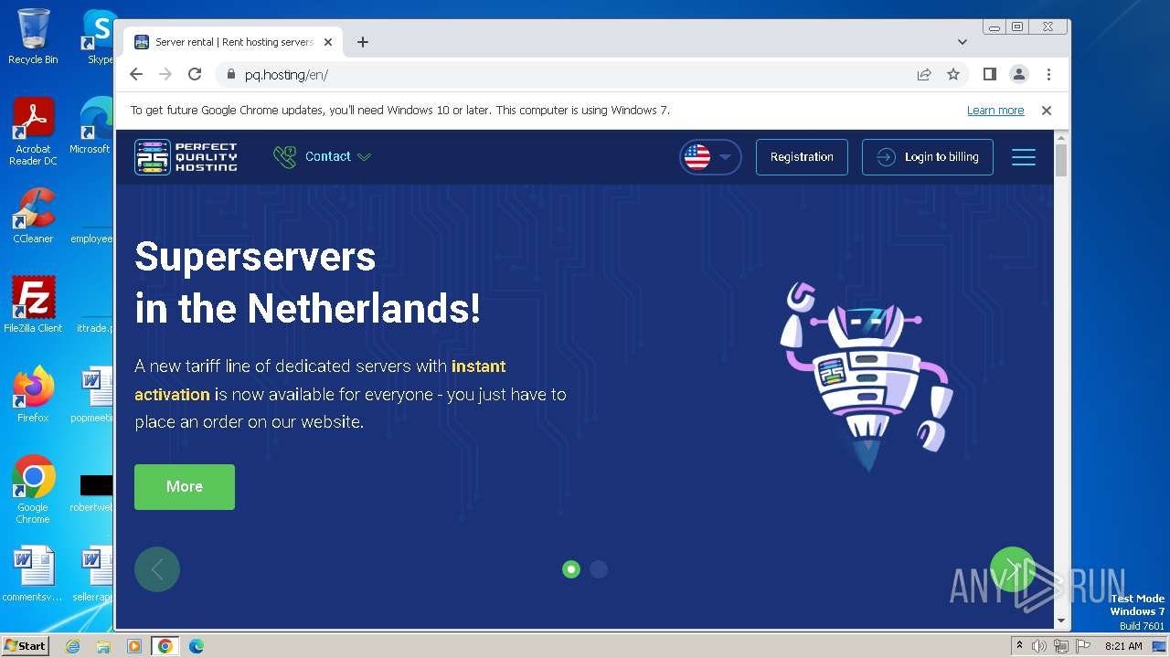Open the tab search dropdown

pyautogui.click(x=963, y=42)
